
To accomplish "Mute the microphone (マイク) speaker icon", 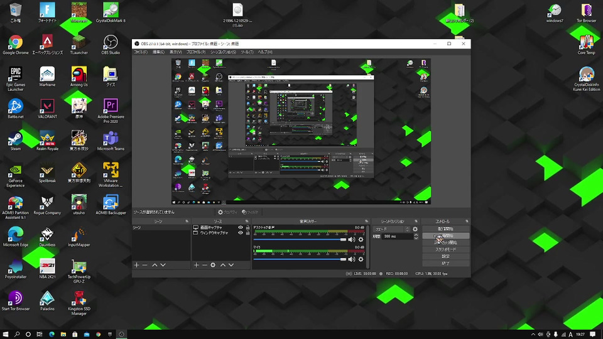I will (x=352, y=259).
